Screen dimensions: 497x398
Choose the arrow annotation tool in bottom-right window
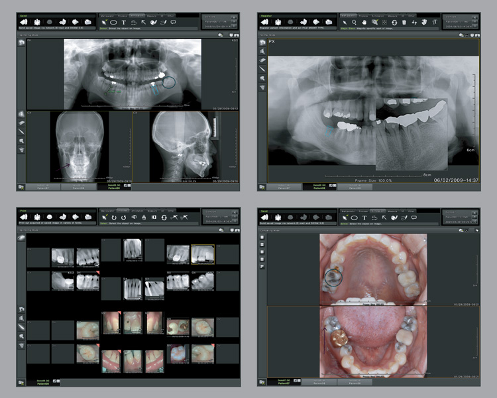384,218
